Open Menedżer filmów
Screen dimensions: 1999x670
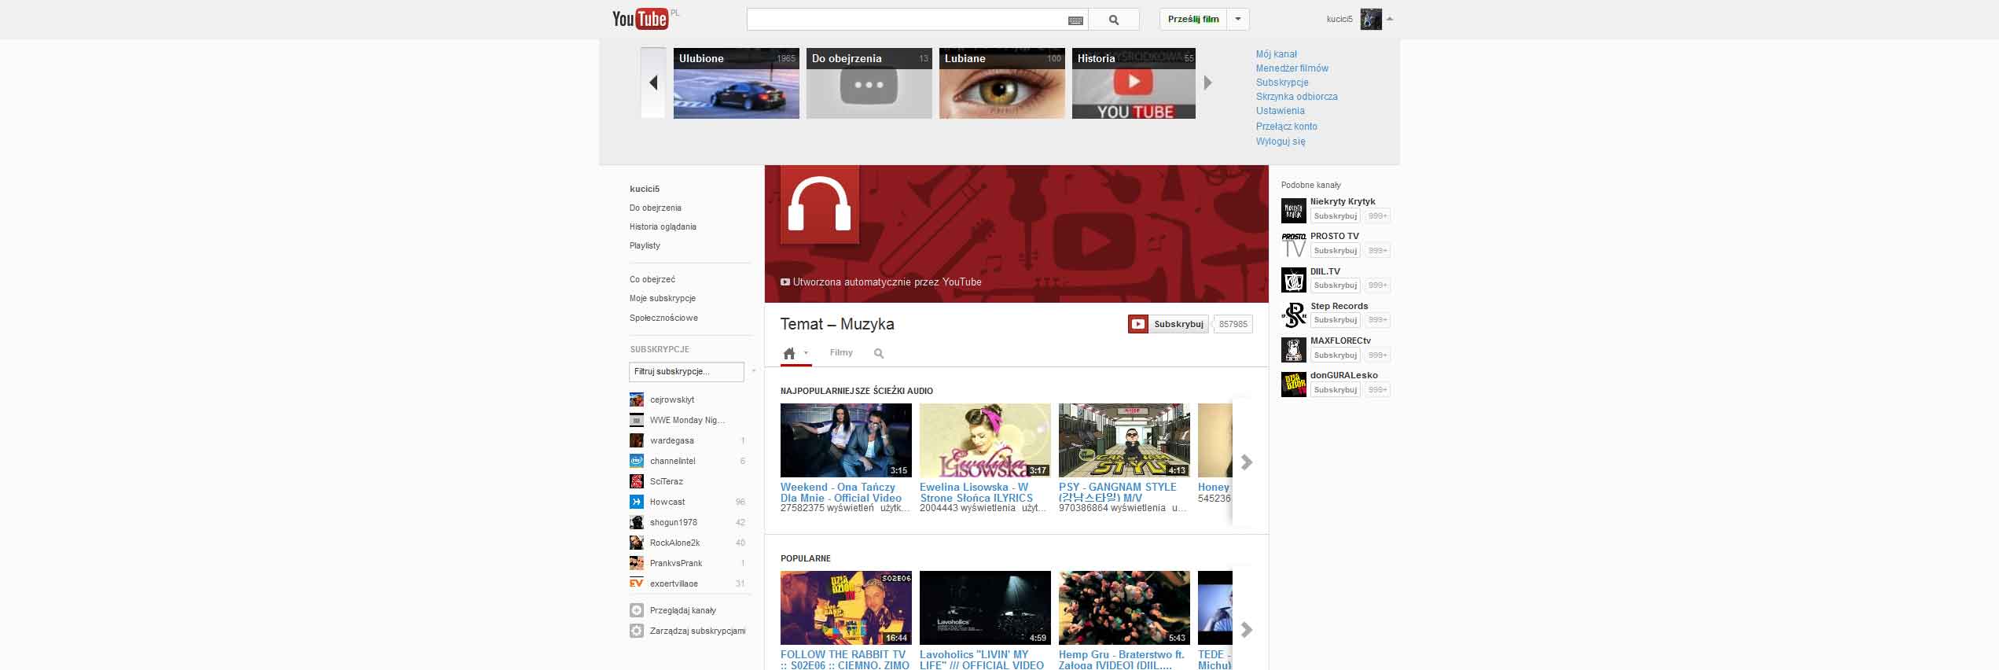coord(1292,68)
